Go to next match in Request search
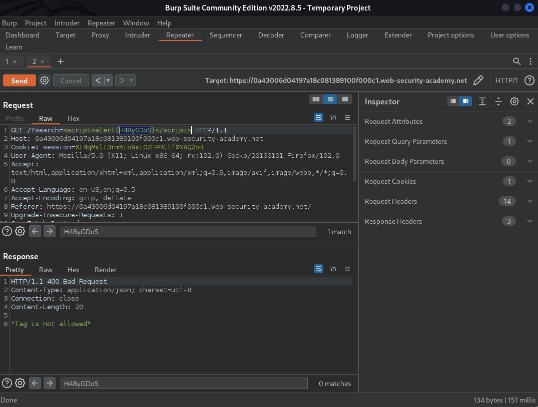The height and width of the screenshot is (407, 538). coord(50,231)
